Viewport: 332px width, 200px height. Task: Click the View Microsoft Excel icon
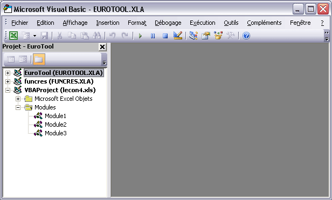pyautogui.click(x=13, y=36)
